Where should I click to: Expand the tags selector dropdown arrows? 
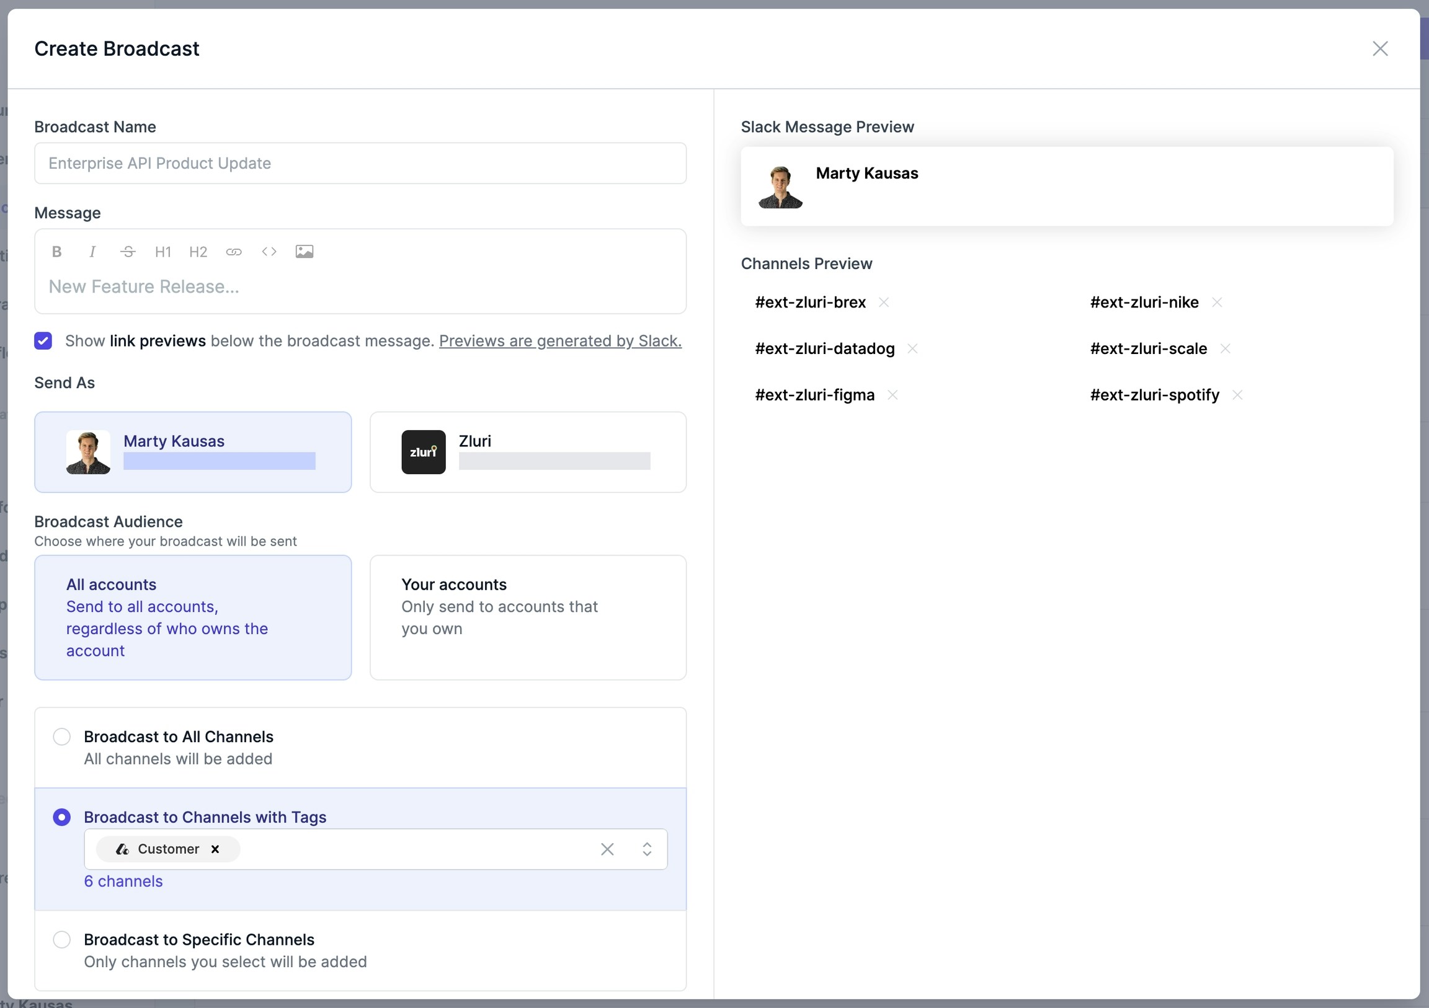pyautogui.click(x=647, y=849)
